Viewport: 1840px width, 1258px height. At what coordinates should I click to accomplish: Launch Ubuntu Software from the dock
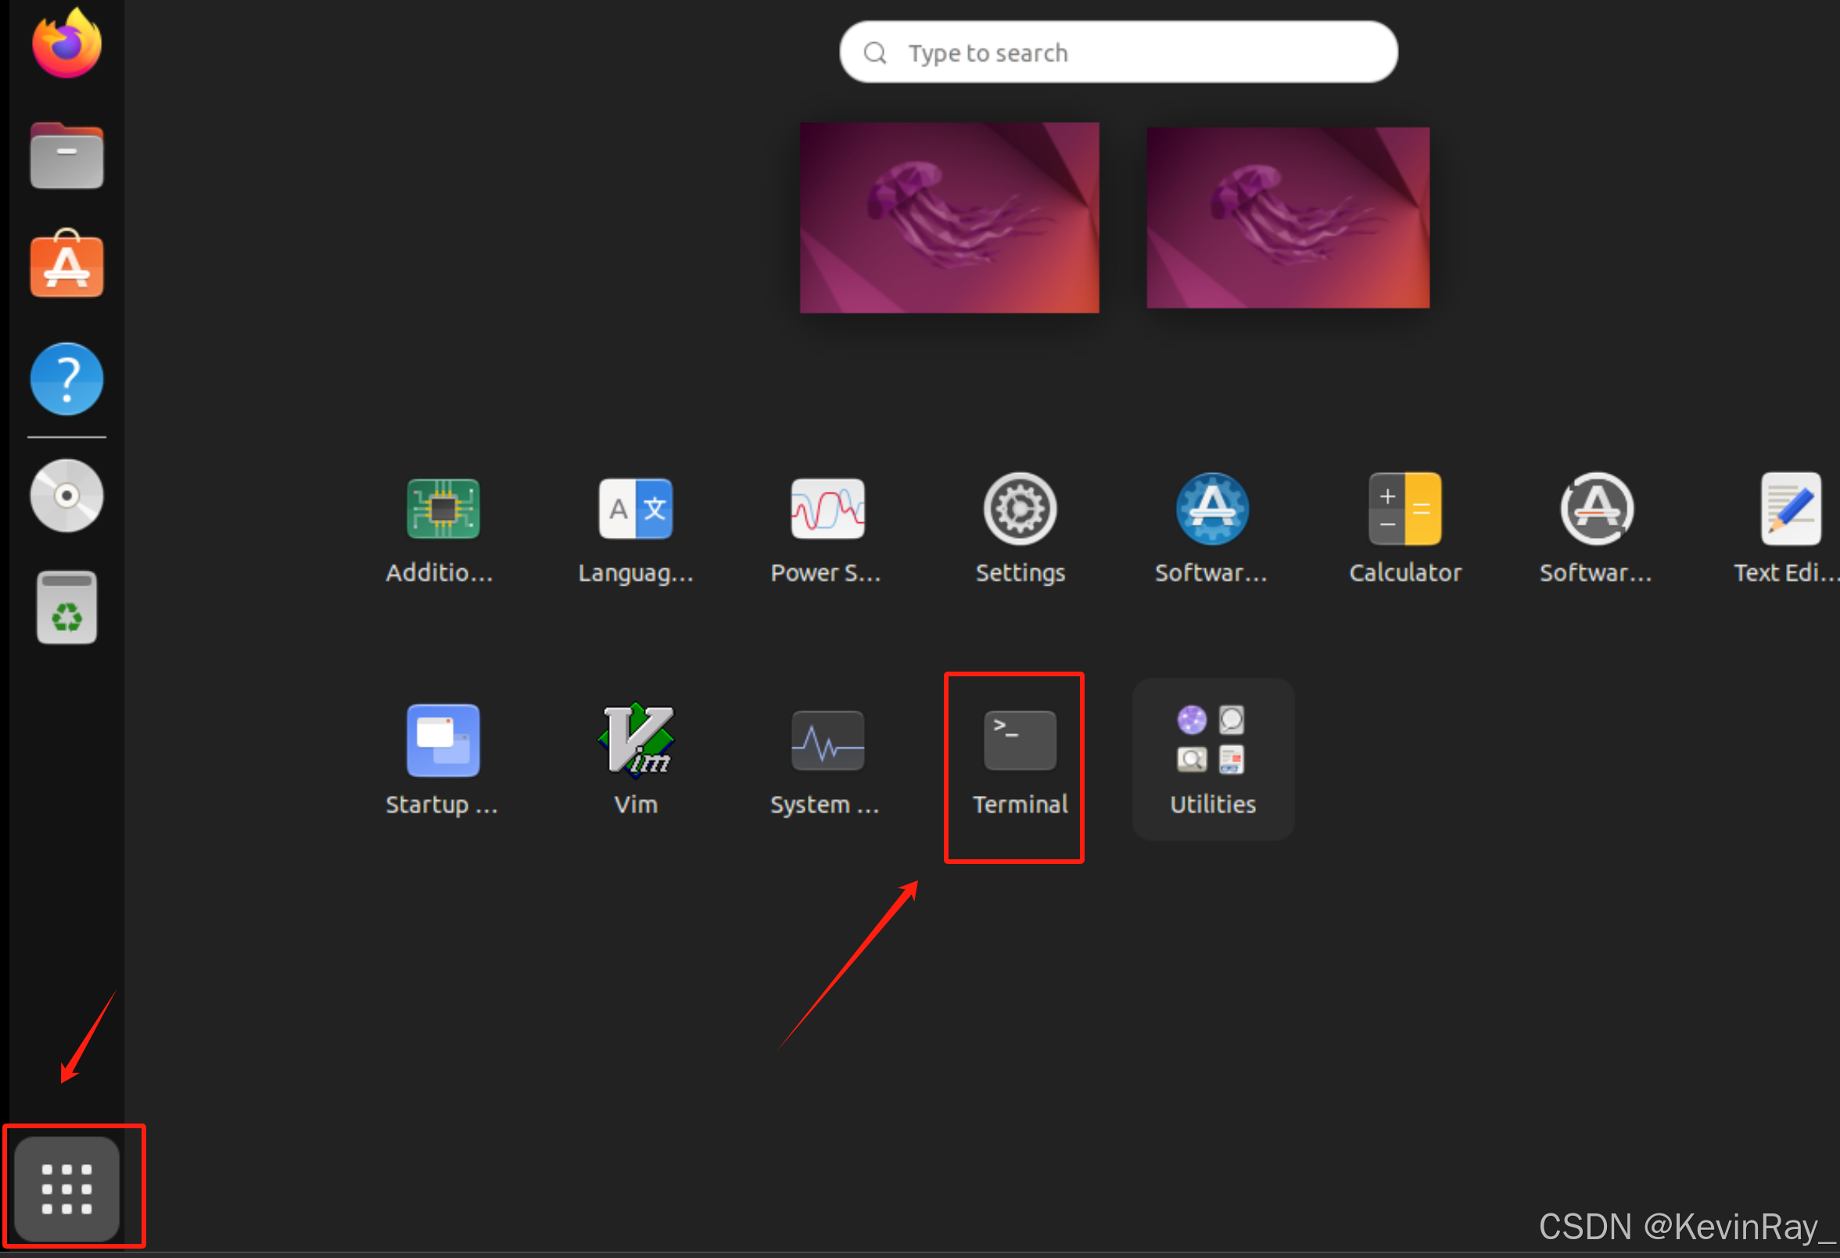[66, 263]
